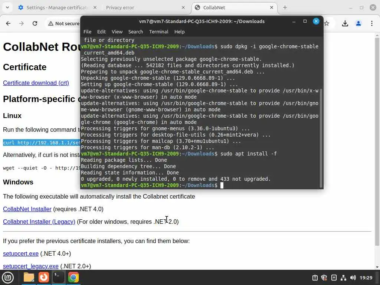The height and width of the screenshot is (285, 380).
Task: Click the CollabNet Installer link
Action: coord(27,209)
